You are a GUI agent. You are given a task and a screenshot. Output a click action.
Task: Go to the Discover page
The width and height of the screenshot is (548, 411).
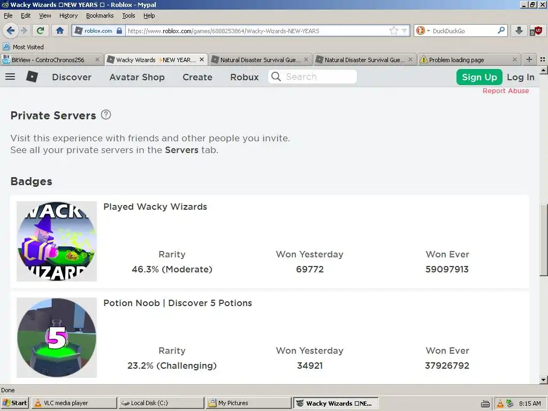(72, 77)
